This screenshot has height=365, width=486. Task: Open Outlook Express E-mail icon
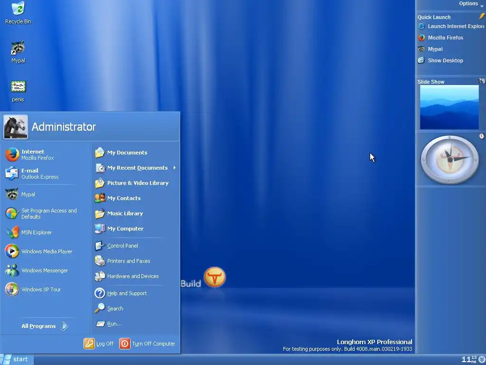[12, 173]
